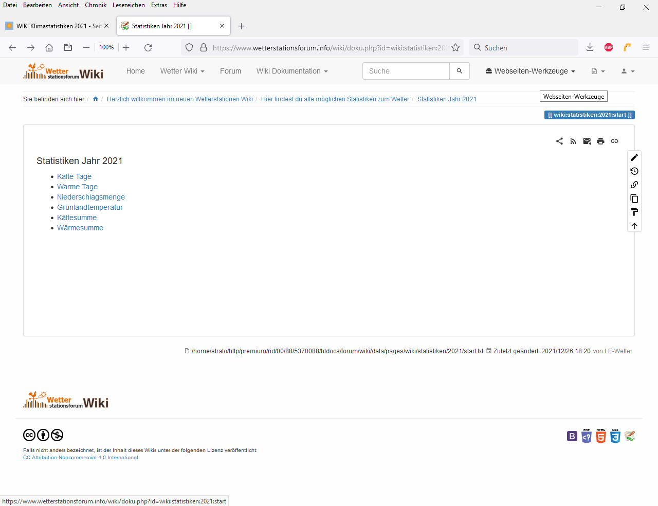Click the Adblock Plus extension icon

[609, 47]
